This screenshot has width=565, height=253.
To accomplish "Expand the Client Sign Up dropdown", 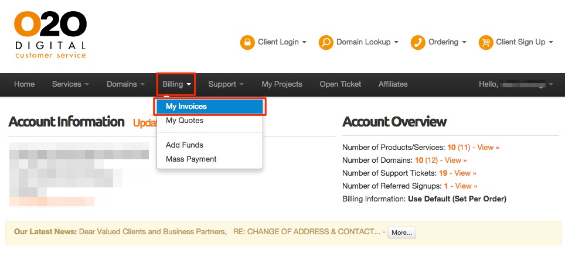I will [x=525, y=42].
